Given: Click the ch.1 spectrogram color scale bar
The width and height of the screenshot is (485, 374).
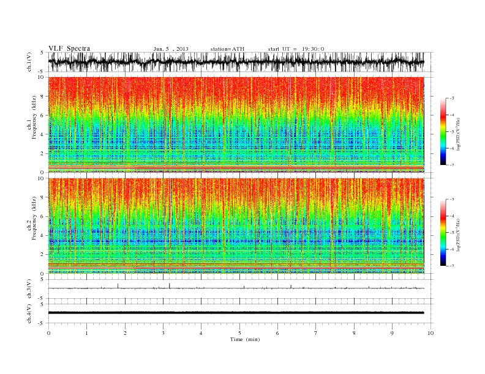Looking at the screenshot, I should pos(443,131).
